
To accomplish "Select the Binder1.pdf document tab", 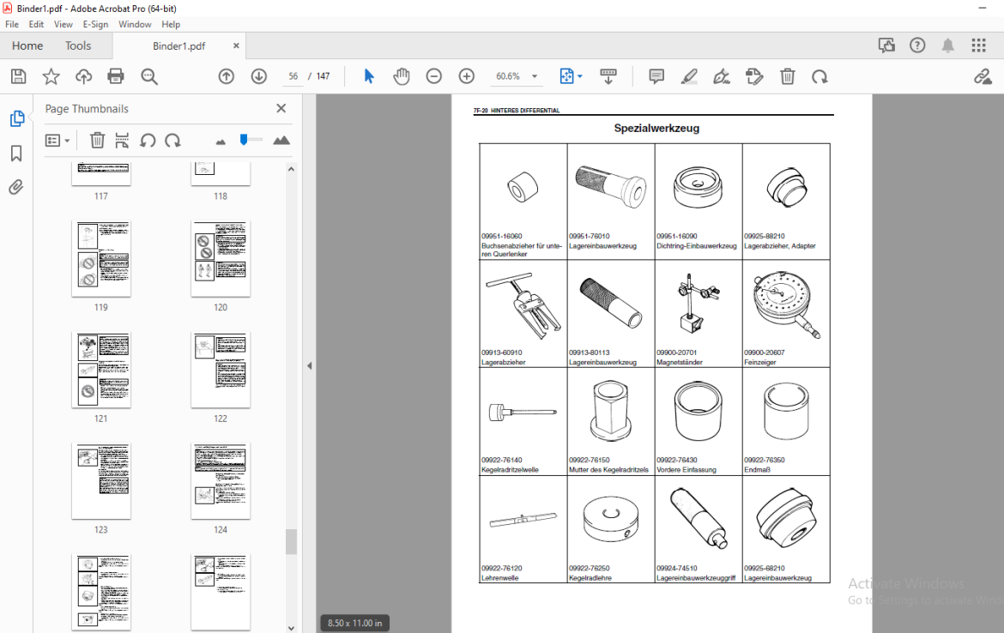I will pos(178,46).
